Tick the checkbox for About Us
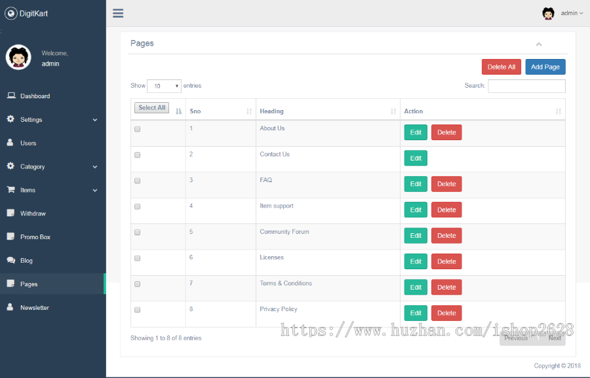This screenshot has width=590, height=378. click(138, 129)
